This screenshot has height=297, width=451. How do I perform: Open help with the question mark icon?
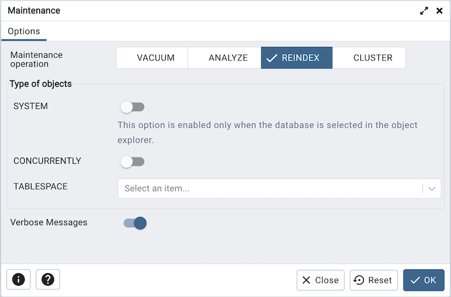[x=48, y=279]
